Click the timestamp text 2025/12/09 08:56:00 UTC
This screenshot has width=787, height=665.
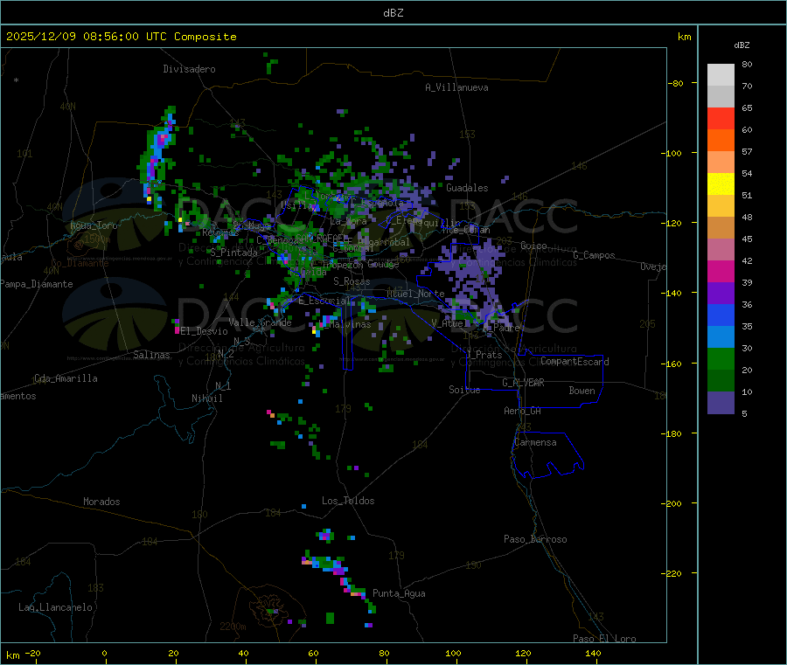coord(87,37)
